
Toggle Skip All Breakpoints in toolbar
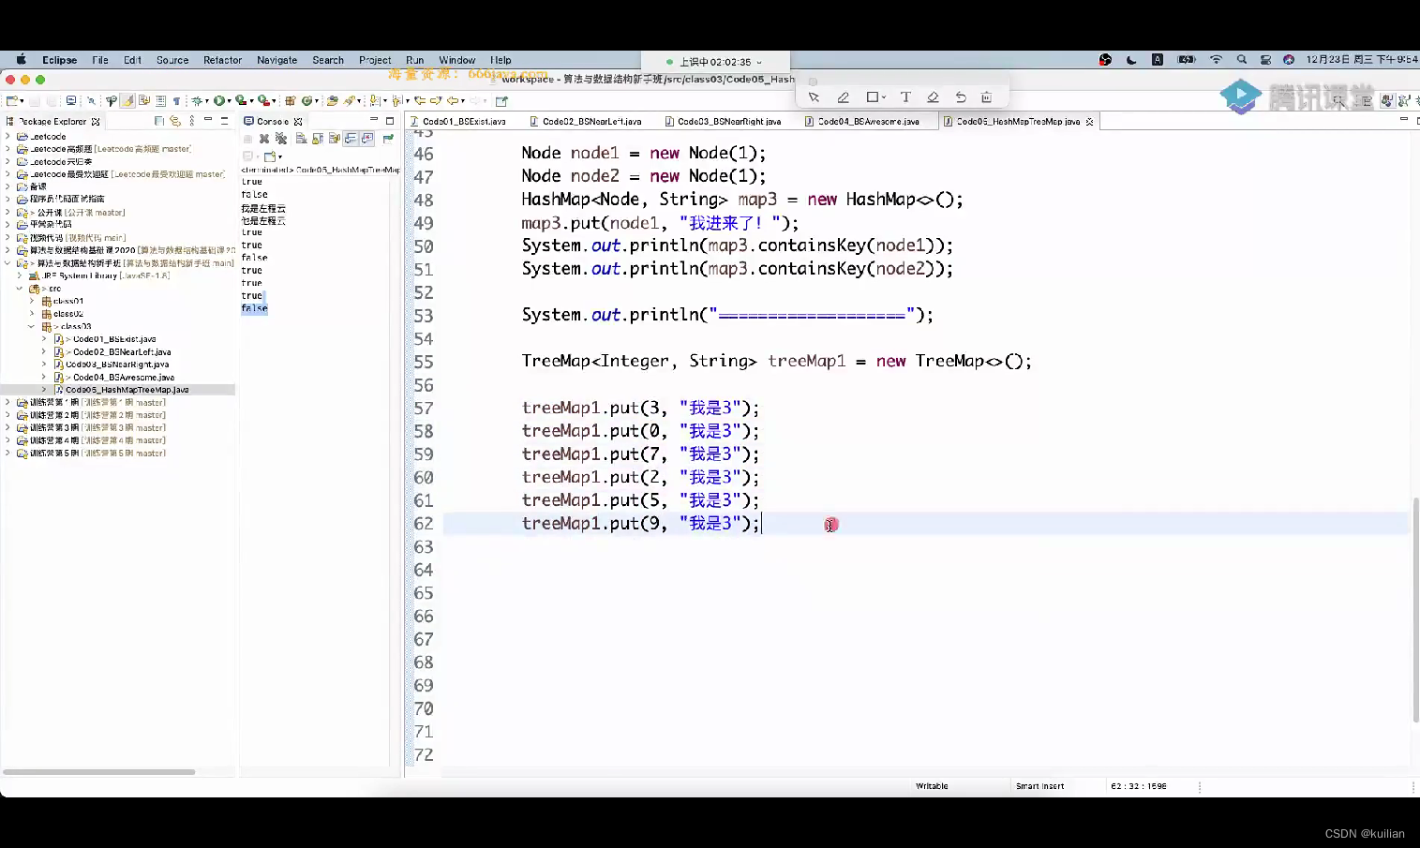pos(91,101)
